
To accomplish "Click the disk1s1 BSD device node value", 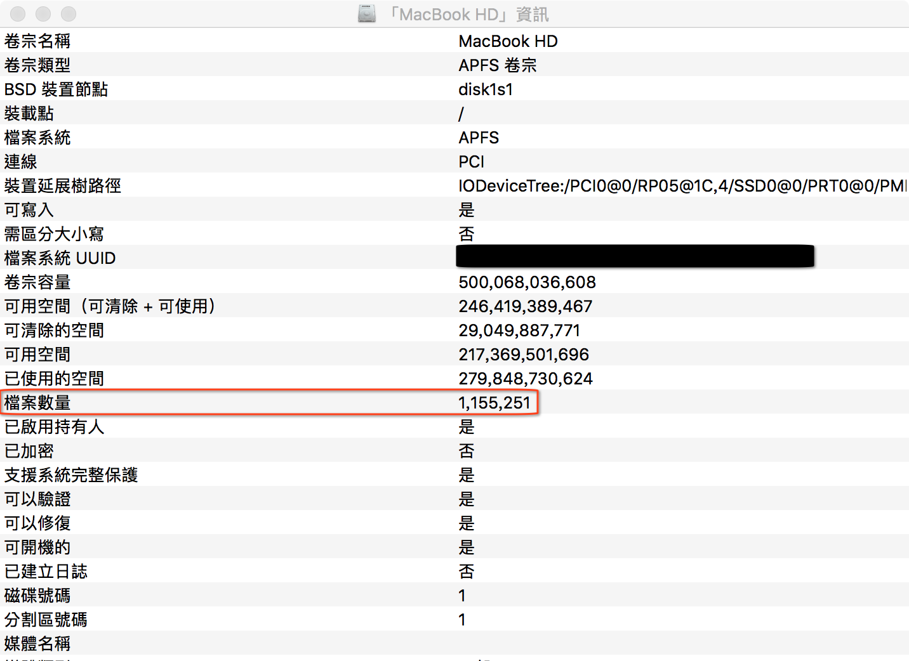I will pyautogui.click(x=486, y=89).
